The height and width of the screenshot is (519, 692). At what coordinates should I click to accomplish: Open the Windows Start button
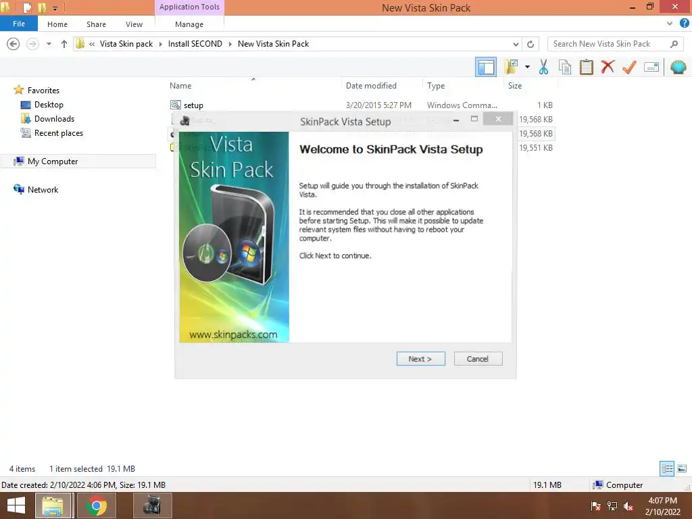pyautogui.click(x=16, y=505)
